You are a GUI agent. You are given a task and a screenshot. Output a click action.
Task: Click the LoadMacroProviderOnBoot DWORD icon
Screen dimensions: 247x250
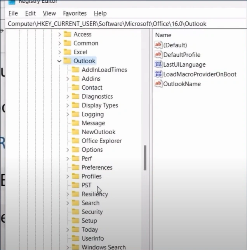click(158, 74)
